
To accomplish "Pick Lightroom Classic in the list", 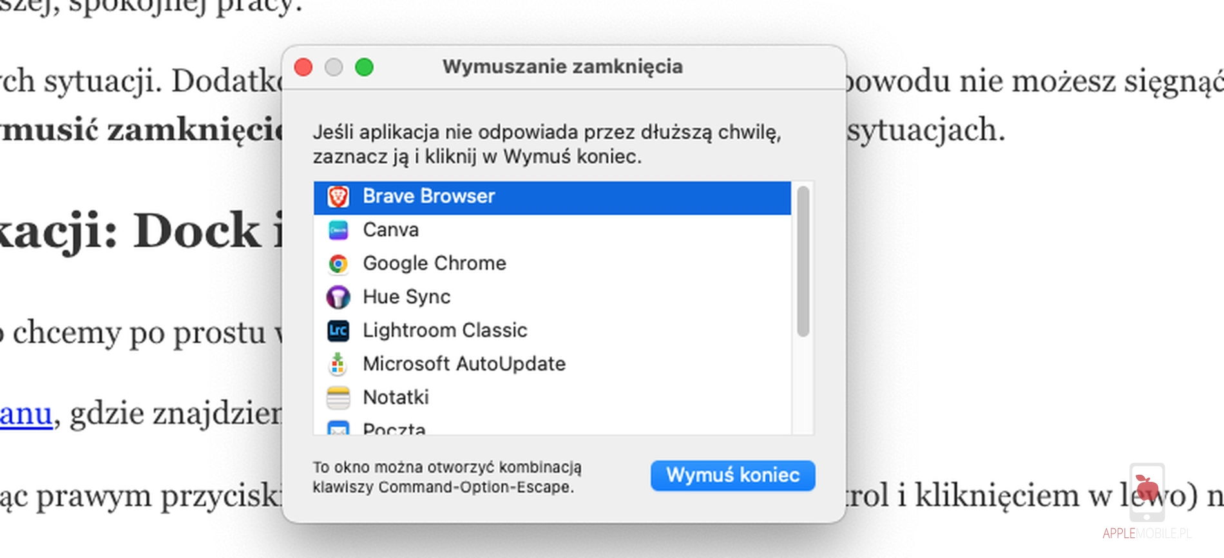I will (x=445, y=331).
